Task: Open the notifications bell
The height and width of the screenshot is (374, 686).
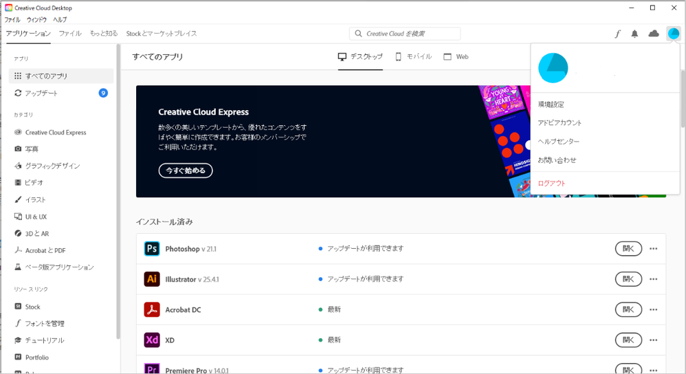Action: (x=634, y=34)
